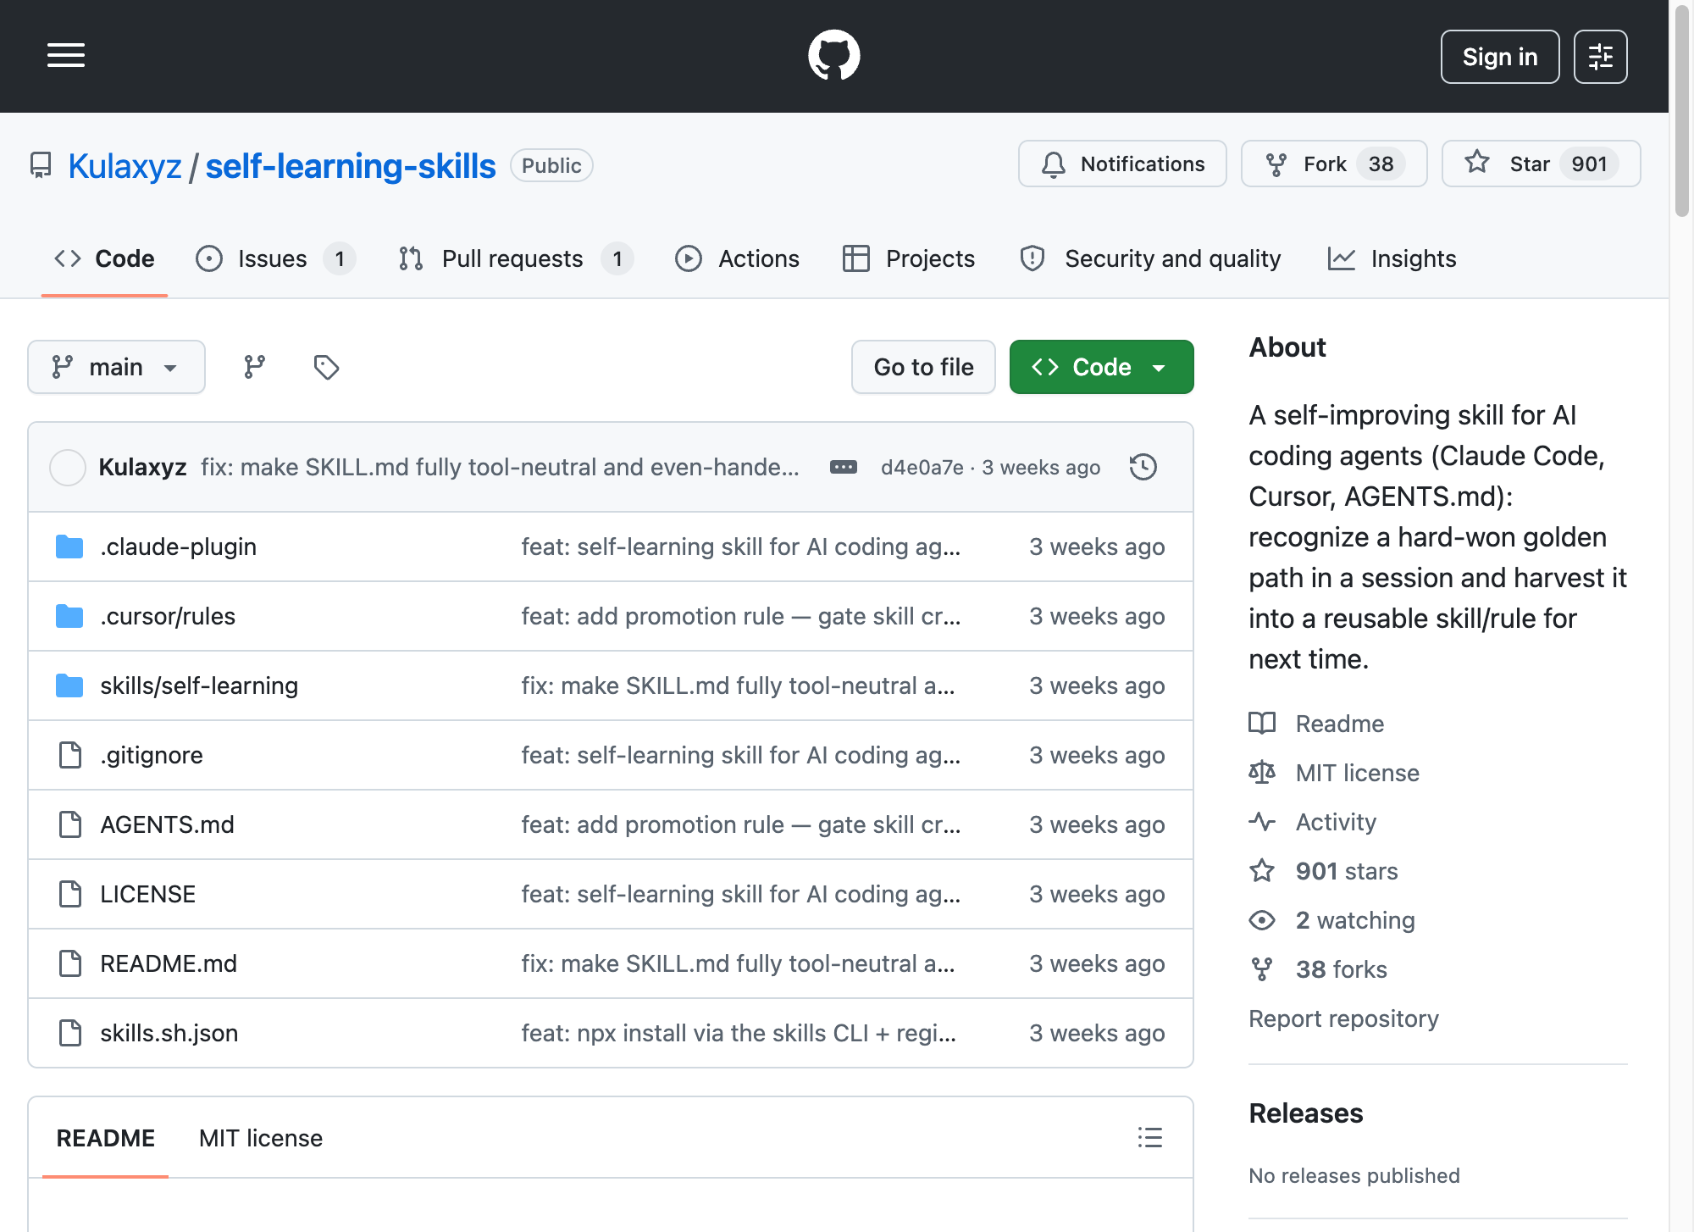Screen dimensions: 1694x1232
Task: Open commit history clock icon
Action: pyautogui.click(x=1143, y=467)
